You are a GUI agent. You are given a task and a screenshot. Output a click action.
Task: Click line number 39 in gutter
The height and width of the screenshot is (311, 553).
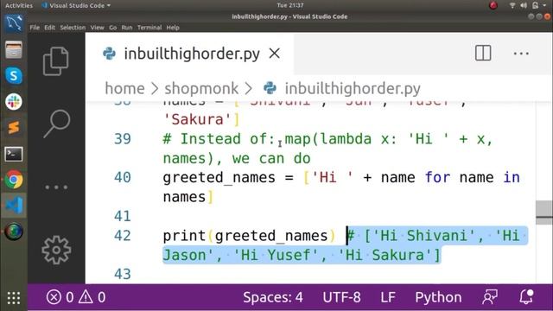pyautogui.click(x=123, y=139)
